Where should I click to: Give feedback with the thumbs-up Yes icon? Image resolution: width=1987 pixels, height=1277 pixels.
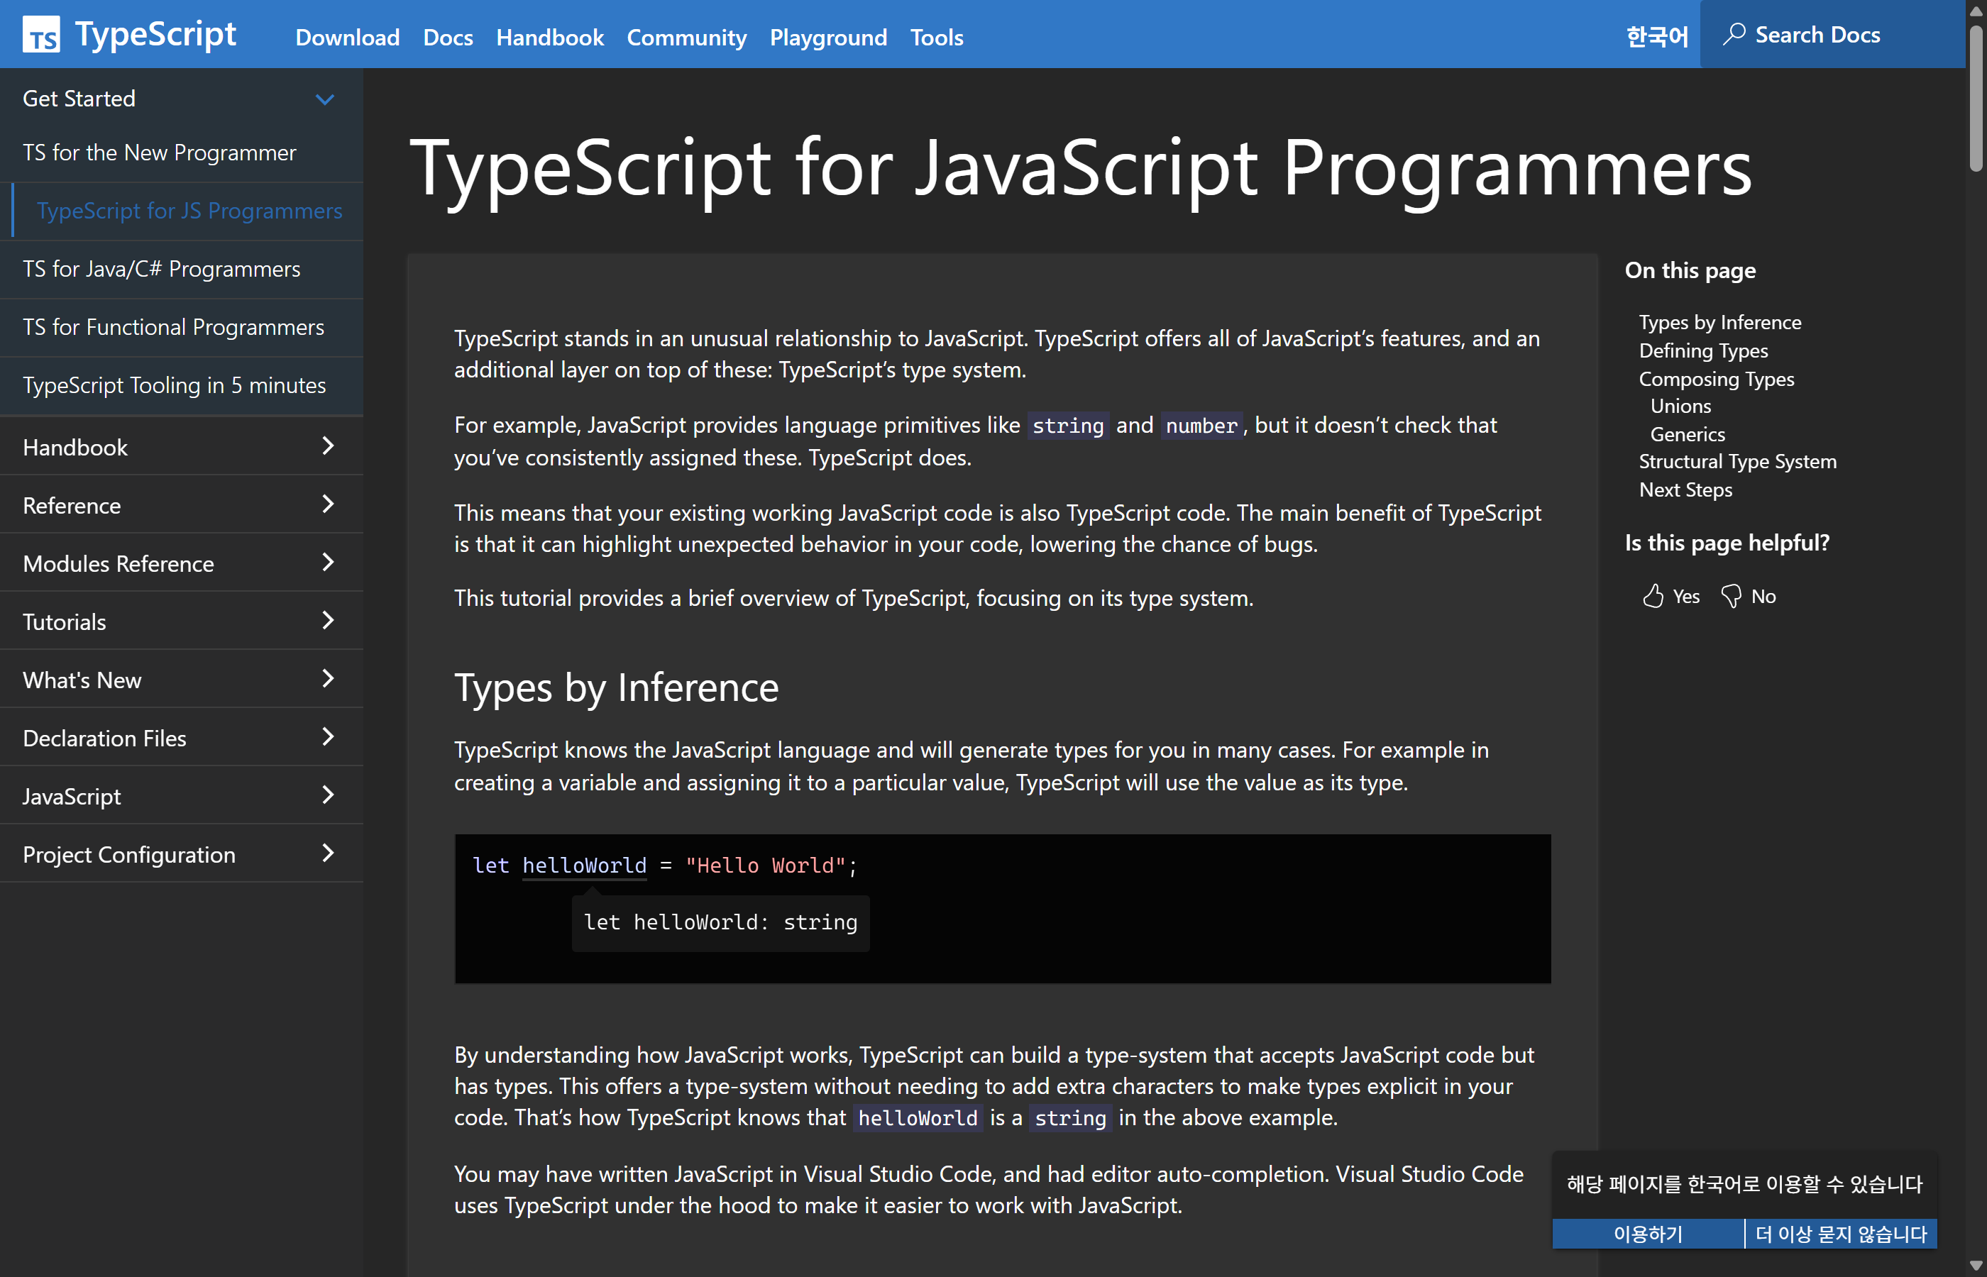pos(1653,595)
